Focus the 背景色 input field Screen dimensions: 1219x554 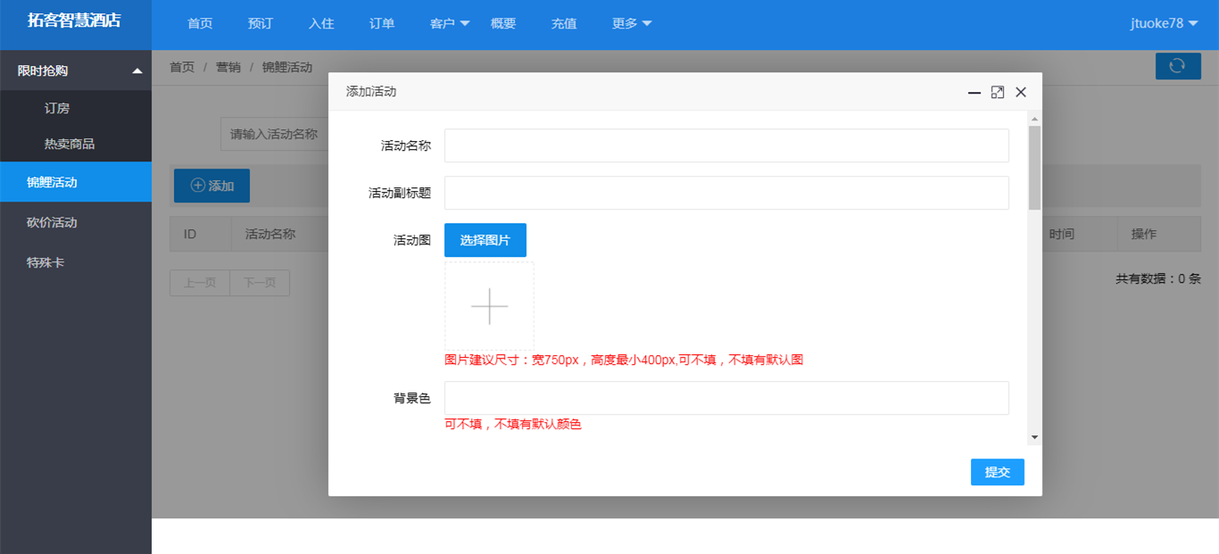726,398
